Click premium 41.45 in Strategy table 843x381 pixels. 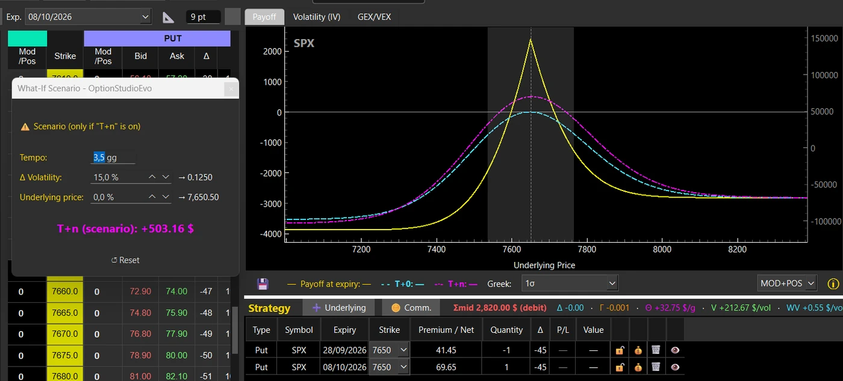(x=446, y=350)
